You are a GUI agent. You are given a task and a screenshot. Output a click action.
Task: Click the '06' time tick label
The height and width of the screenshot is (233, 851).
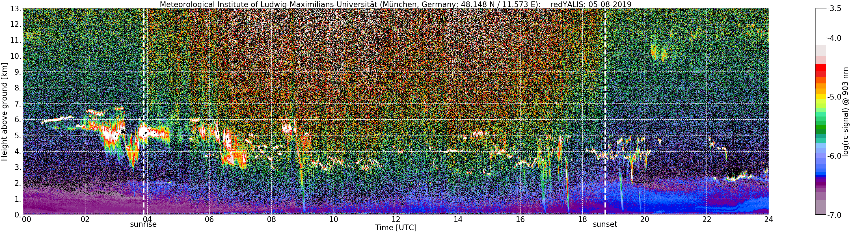click(x=209, y=219)
